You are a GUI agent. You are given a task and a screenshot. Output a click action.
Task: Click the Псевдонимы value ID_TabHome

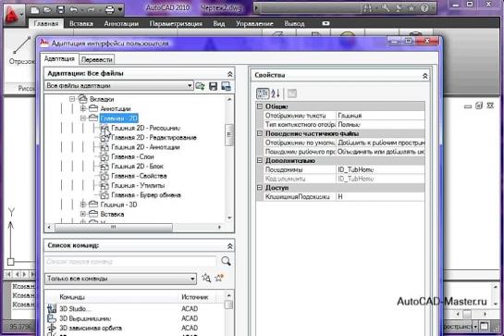coord(355,169)
